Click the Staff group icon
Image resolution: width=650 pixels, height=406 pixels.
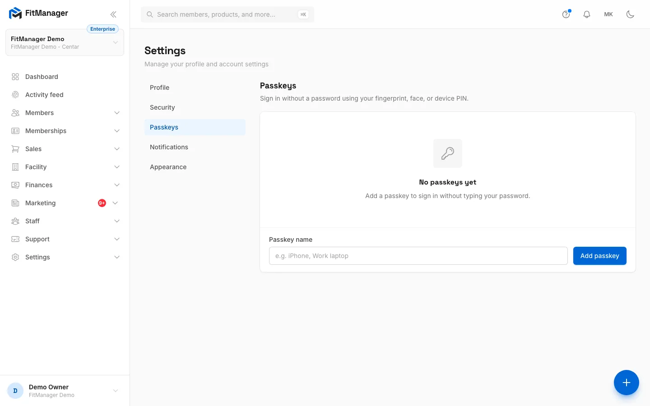(15, 221)
